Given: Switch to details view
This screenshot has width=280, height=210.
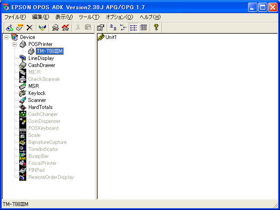Looking at the screenshot, I should (x=143, y=28).
